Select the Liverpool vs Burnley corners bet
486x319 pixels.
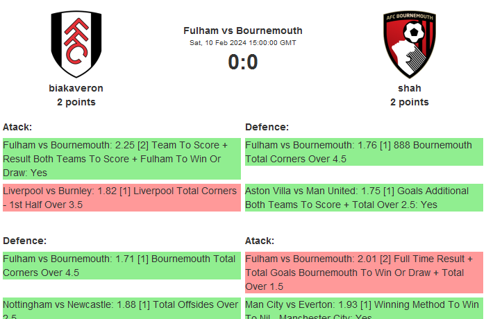point(121,198)
